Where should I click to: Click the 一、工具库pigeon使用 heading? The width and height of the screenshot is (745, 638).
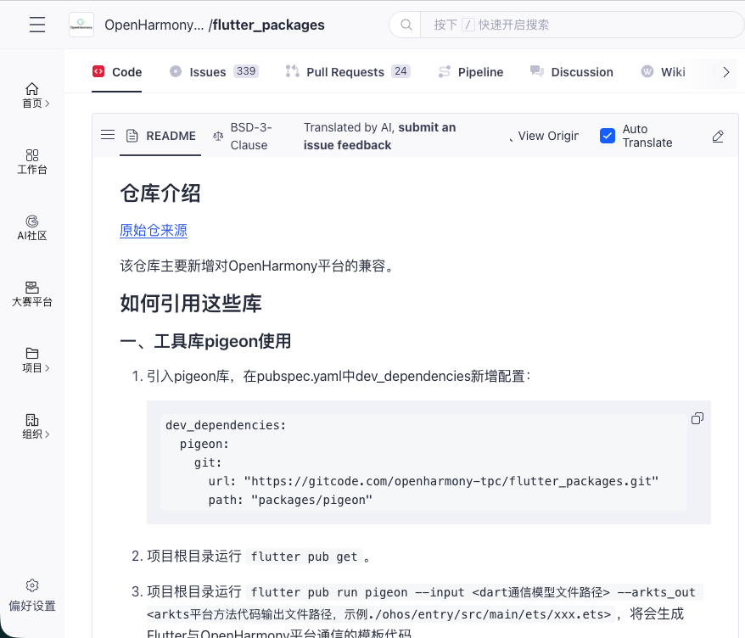[x=205, y=341]
